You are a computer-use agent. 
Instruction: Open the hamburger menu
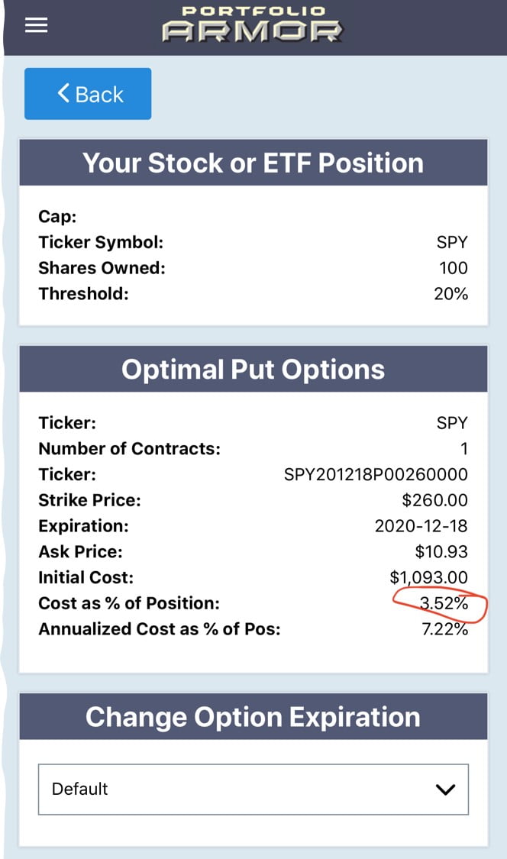(36, 25)
